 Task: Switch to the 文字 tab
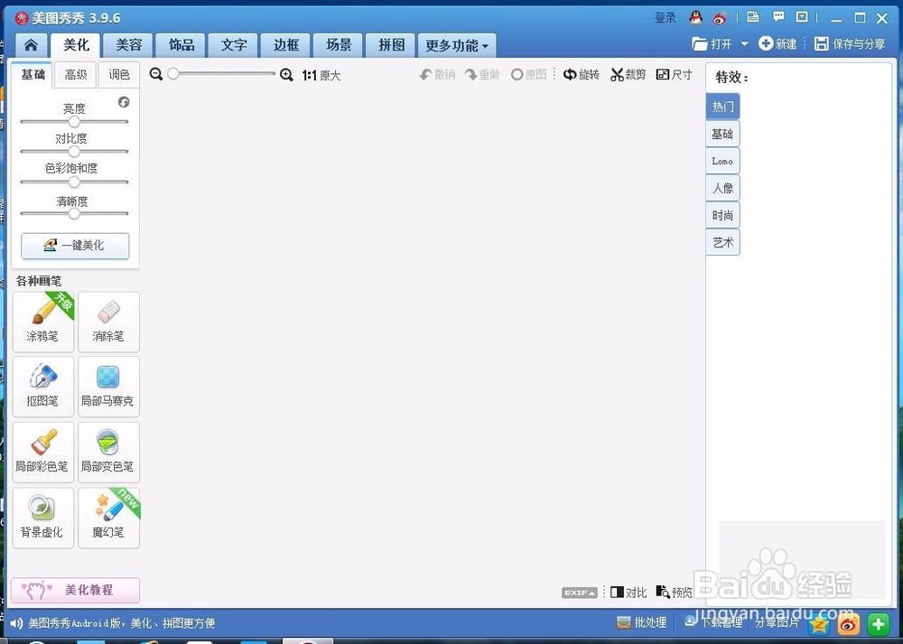[x=234, y=45]
